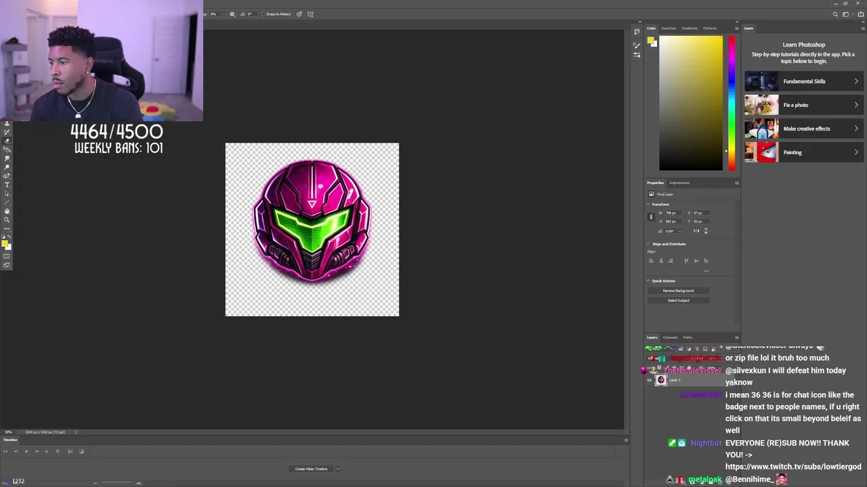Open the Edit Toolbar three-dots menu

pos(7,229)
